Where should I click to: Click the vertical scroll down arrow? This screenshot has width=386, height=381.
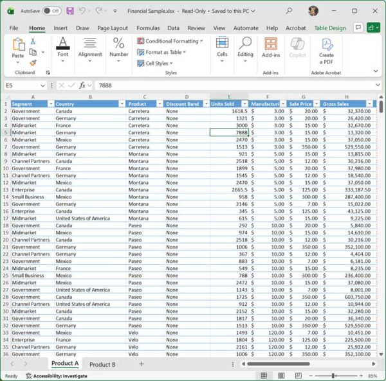pos(381,354)
